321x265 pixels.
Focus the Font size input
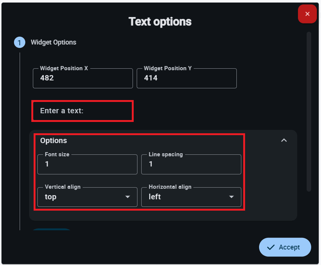point(87,164)
